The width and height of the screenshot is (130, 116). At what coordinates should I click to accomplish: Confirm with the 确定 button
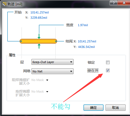click(93, 107)
